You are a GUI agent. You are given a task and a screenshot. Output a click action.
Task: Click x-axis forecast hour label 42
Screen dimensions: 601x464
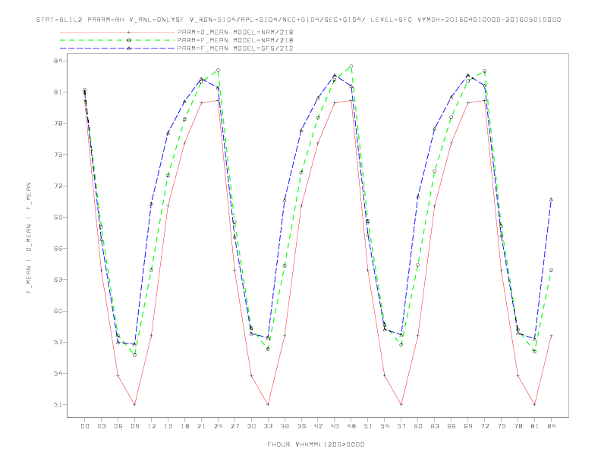[x=318, y=426]
